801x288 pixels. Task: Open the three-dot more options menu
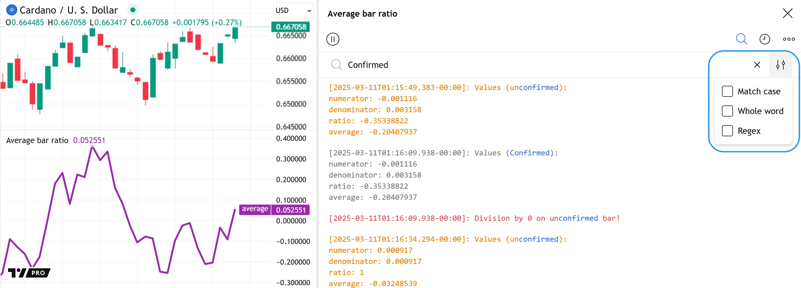pyautogui.click(x=788, y=39)
